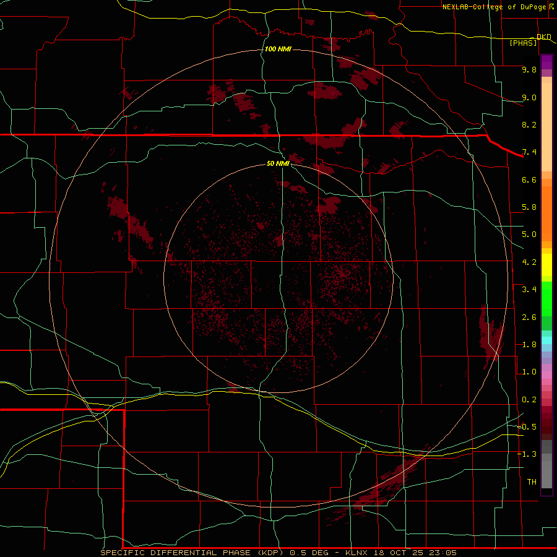Pick the peach band of the color bar
Viewport: 557px width, 557px height.
(546, 127)
